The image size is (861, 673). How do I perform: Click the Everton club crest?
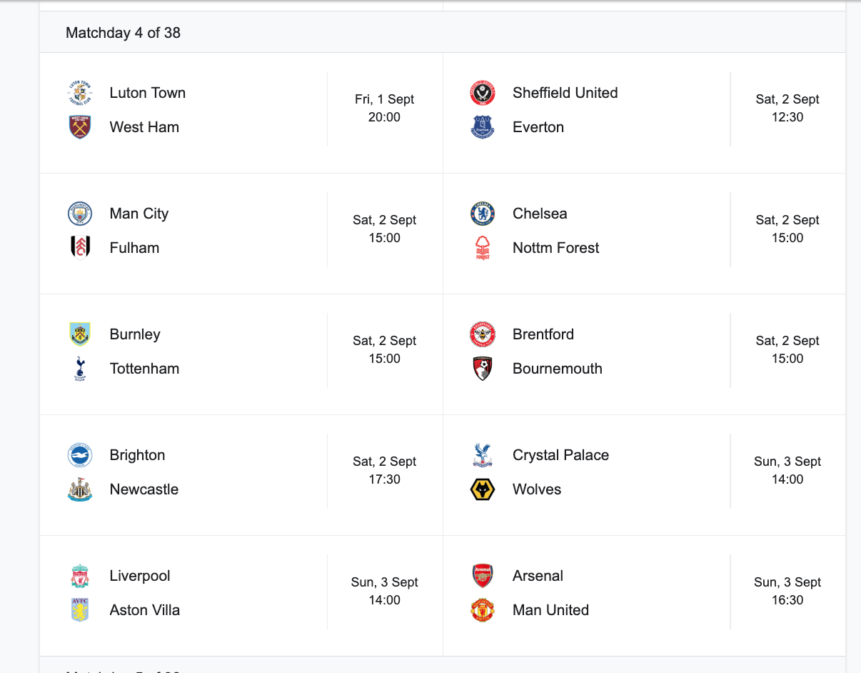[x=483, y=127]
